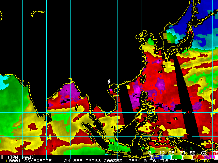Click the magenta 62–75 mm legend color segment
Screen dimensions: 218x163
(210, 157)
